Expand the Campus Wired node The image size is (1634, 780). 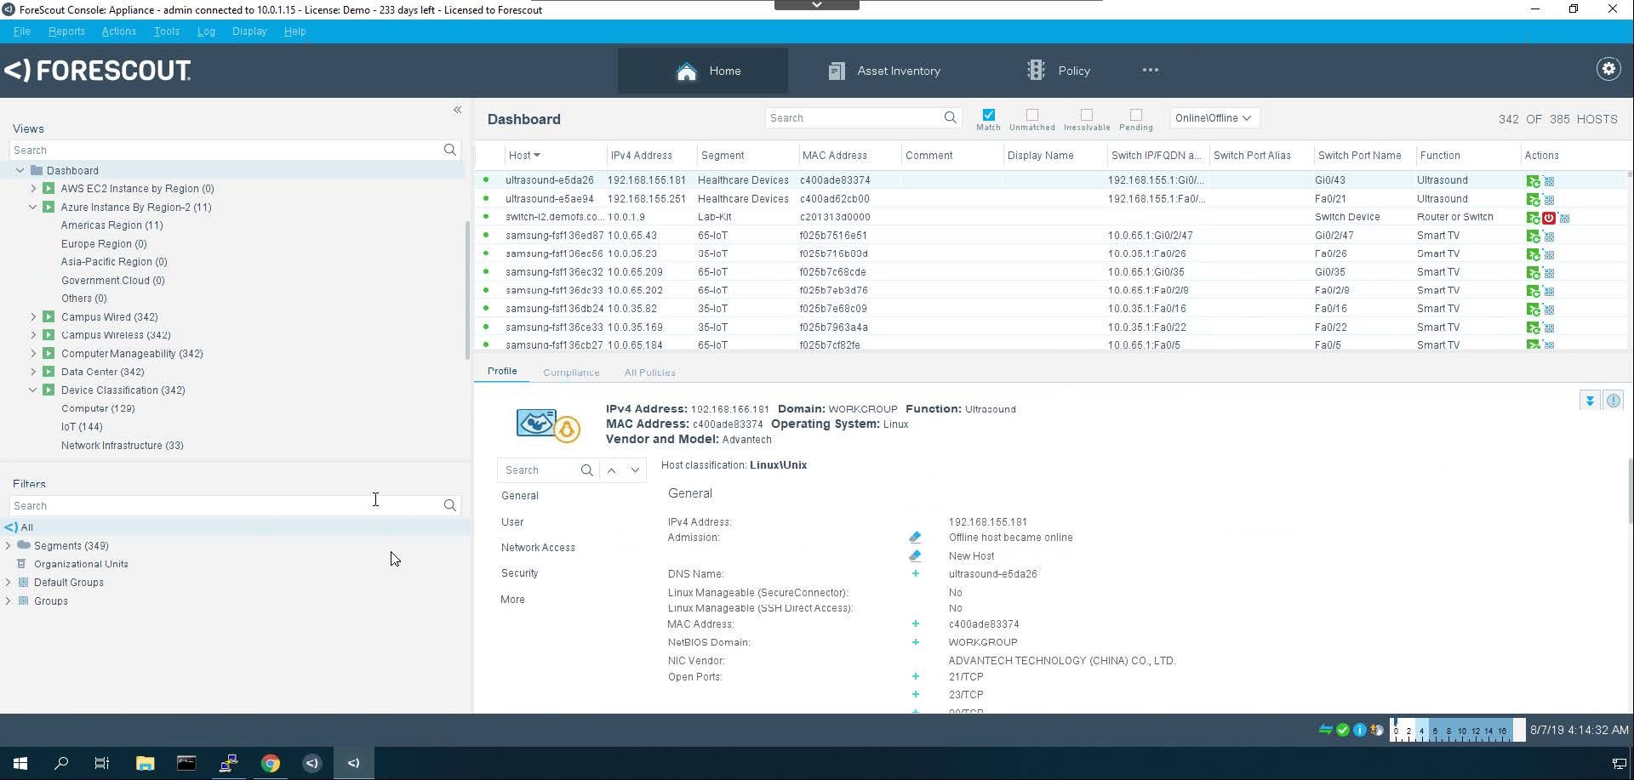tap(33, 317)
